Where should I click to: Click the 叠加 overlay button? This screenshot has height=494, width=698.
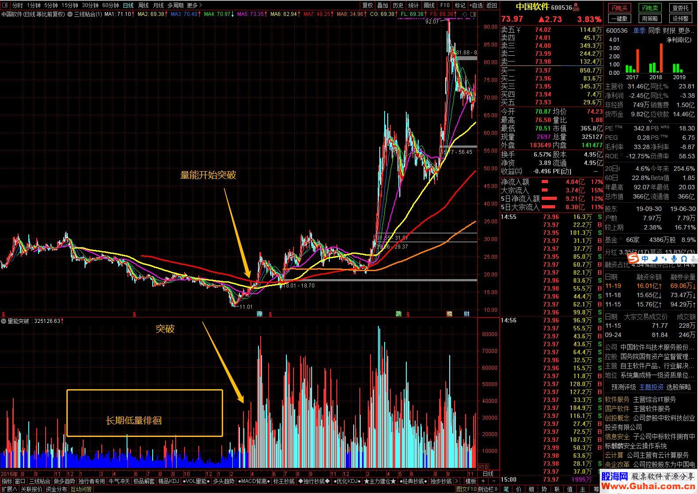[x=383, y=5]
